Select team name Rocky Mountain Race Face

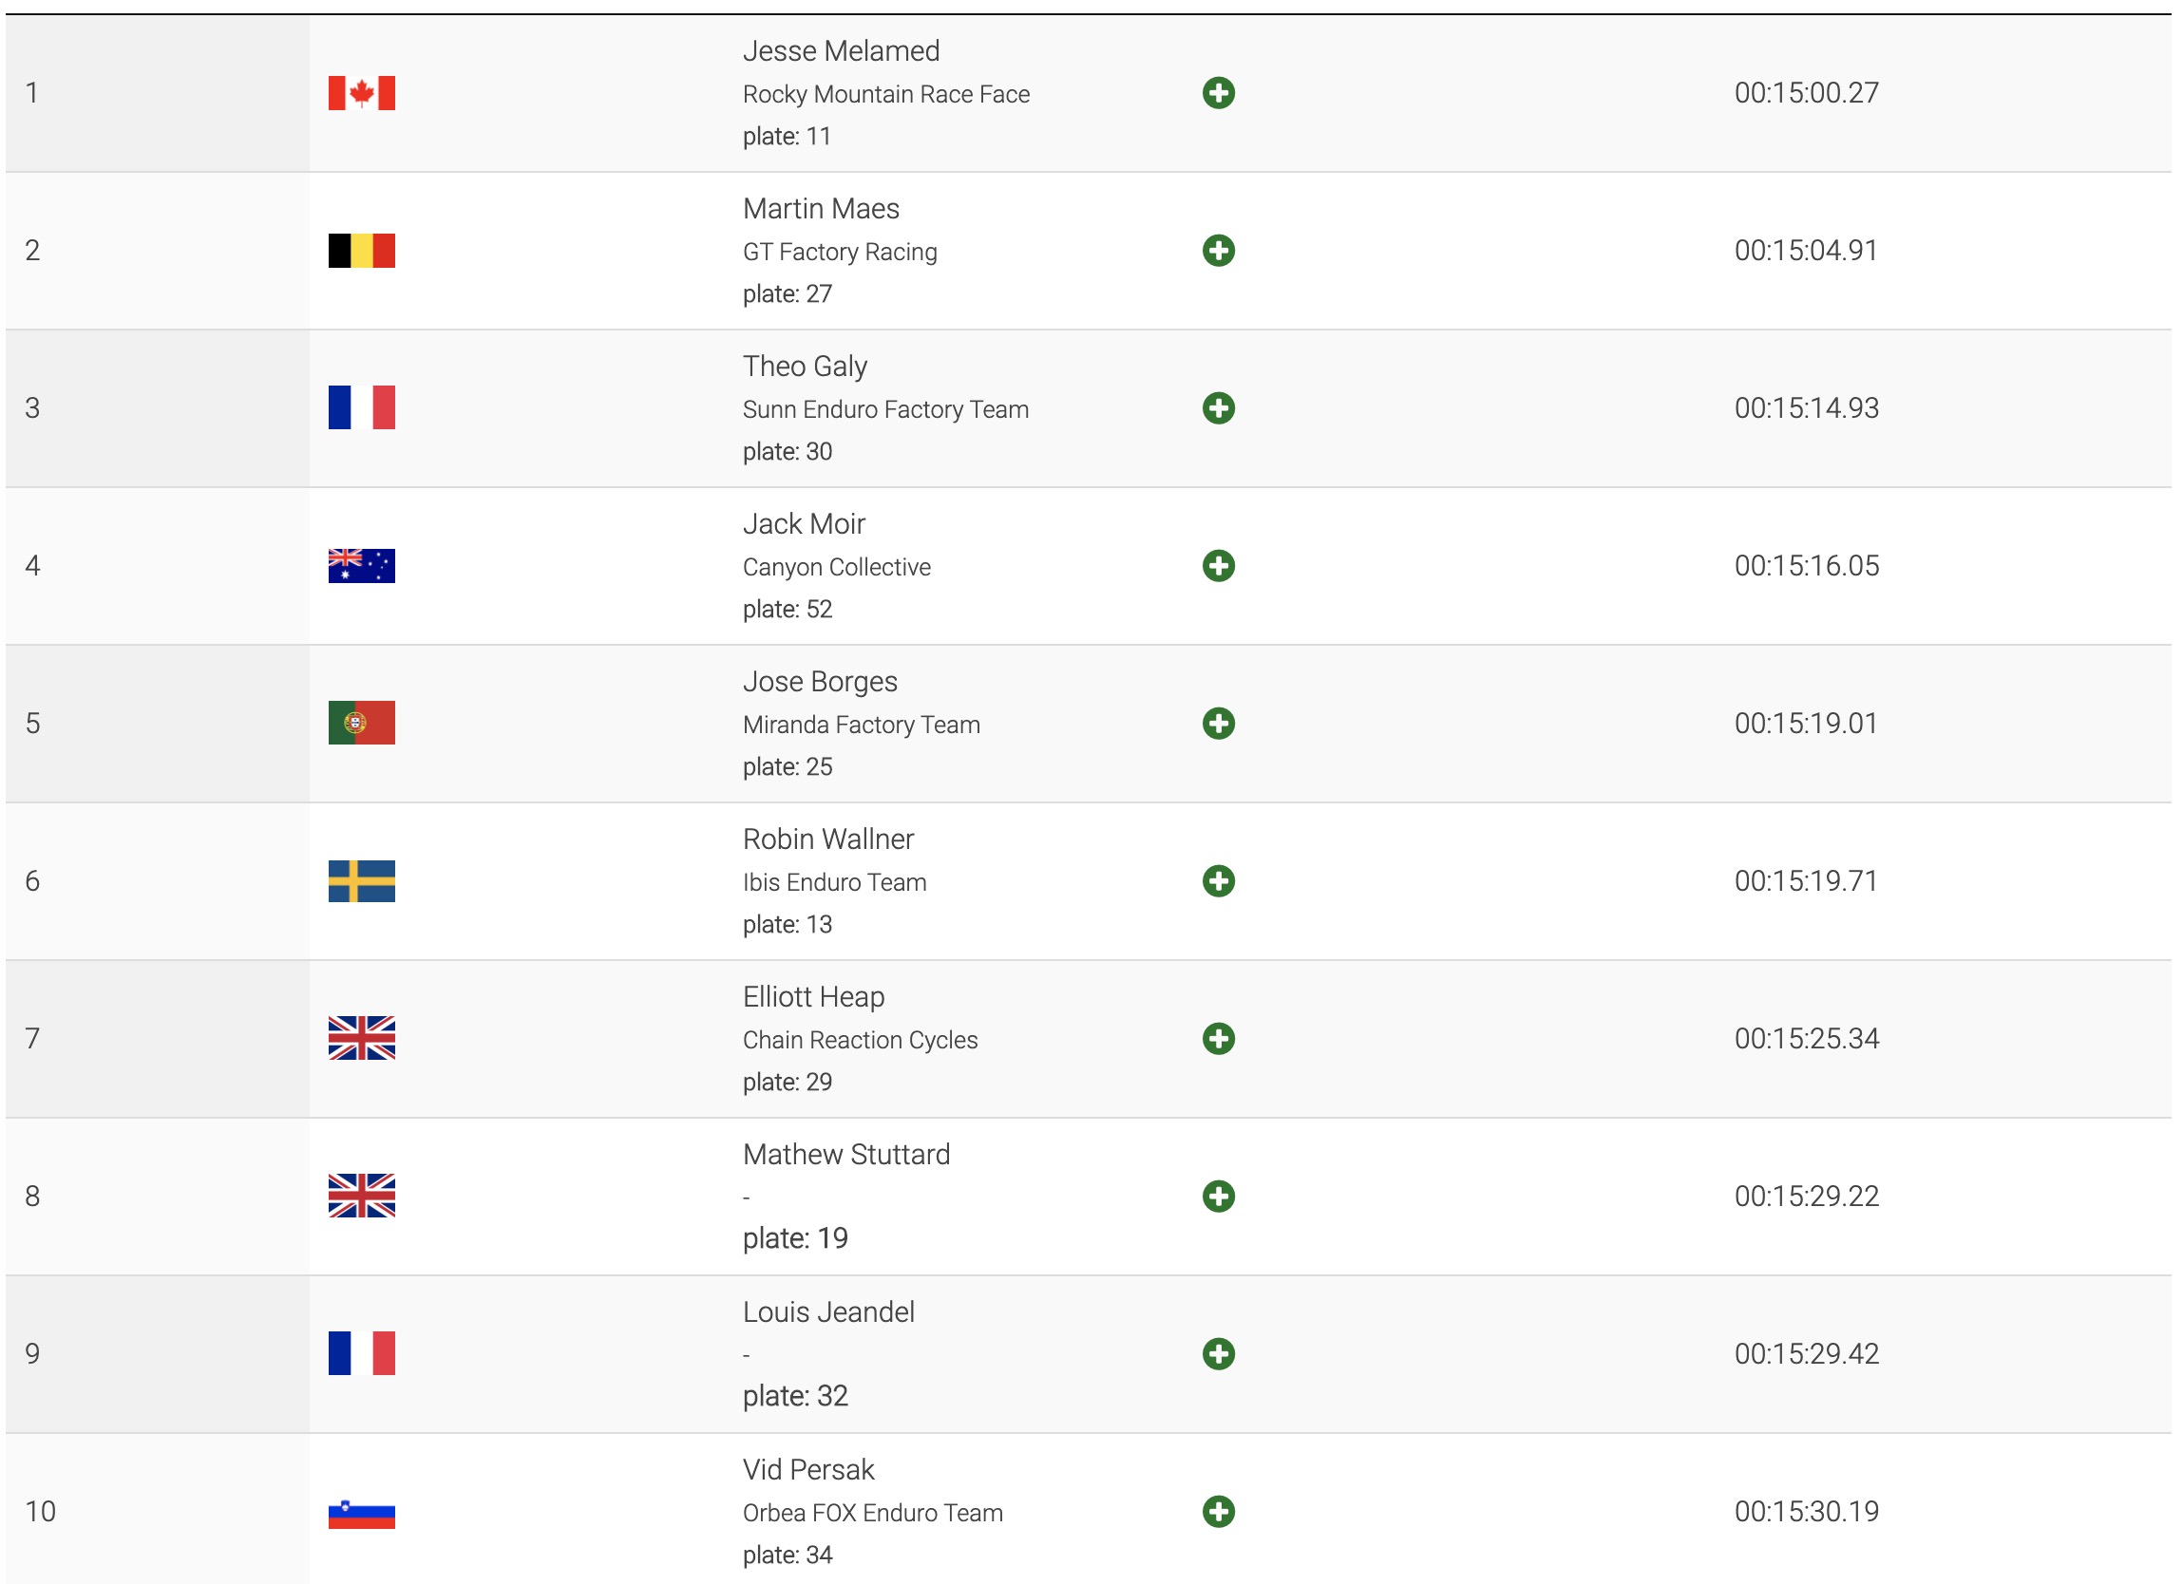tap(885, 94)
